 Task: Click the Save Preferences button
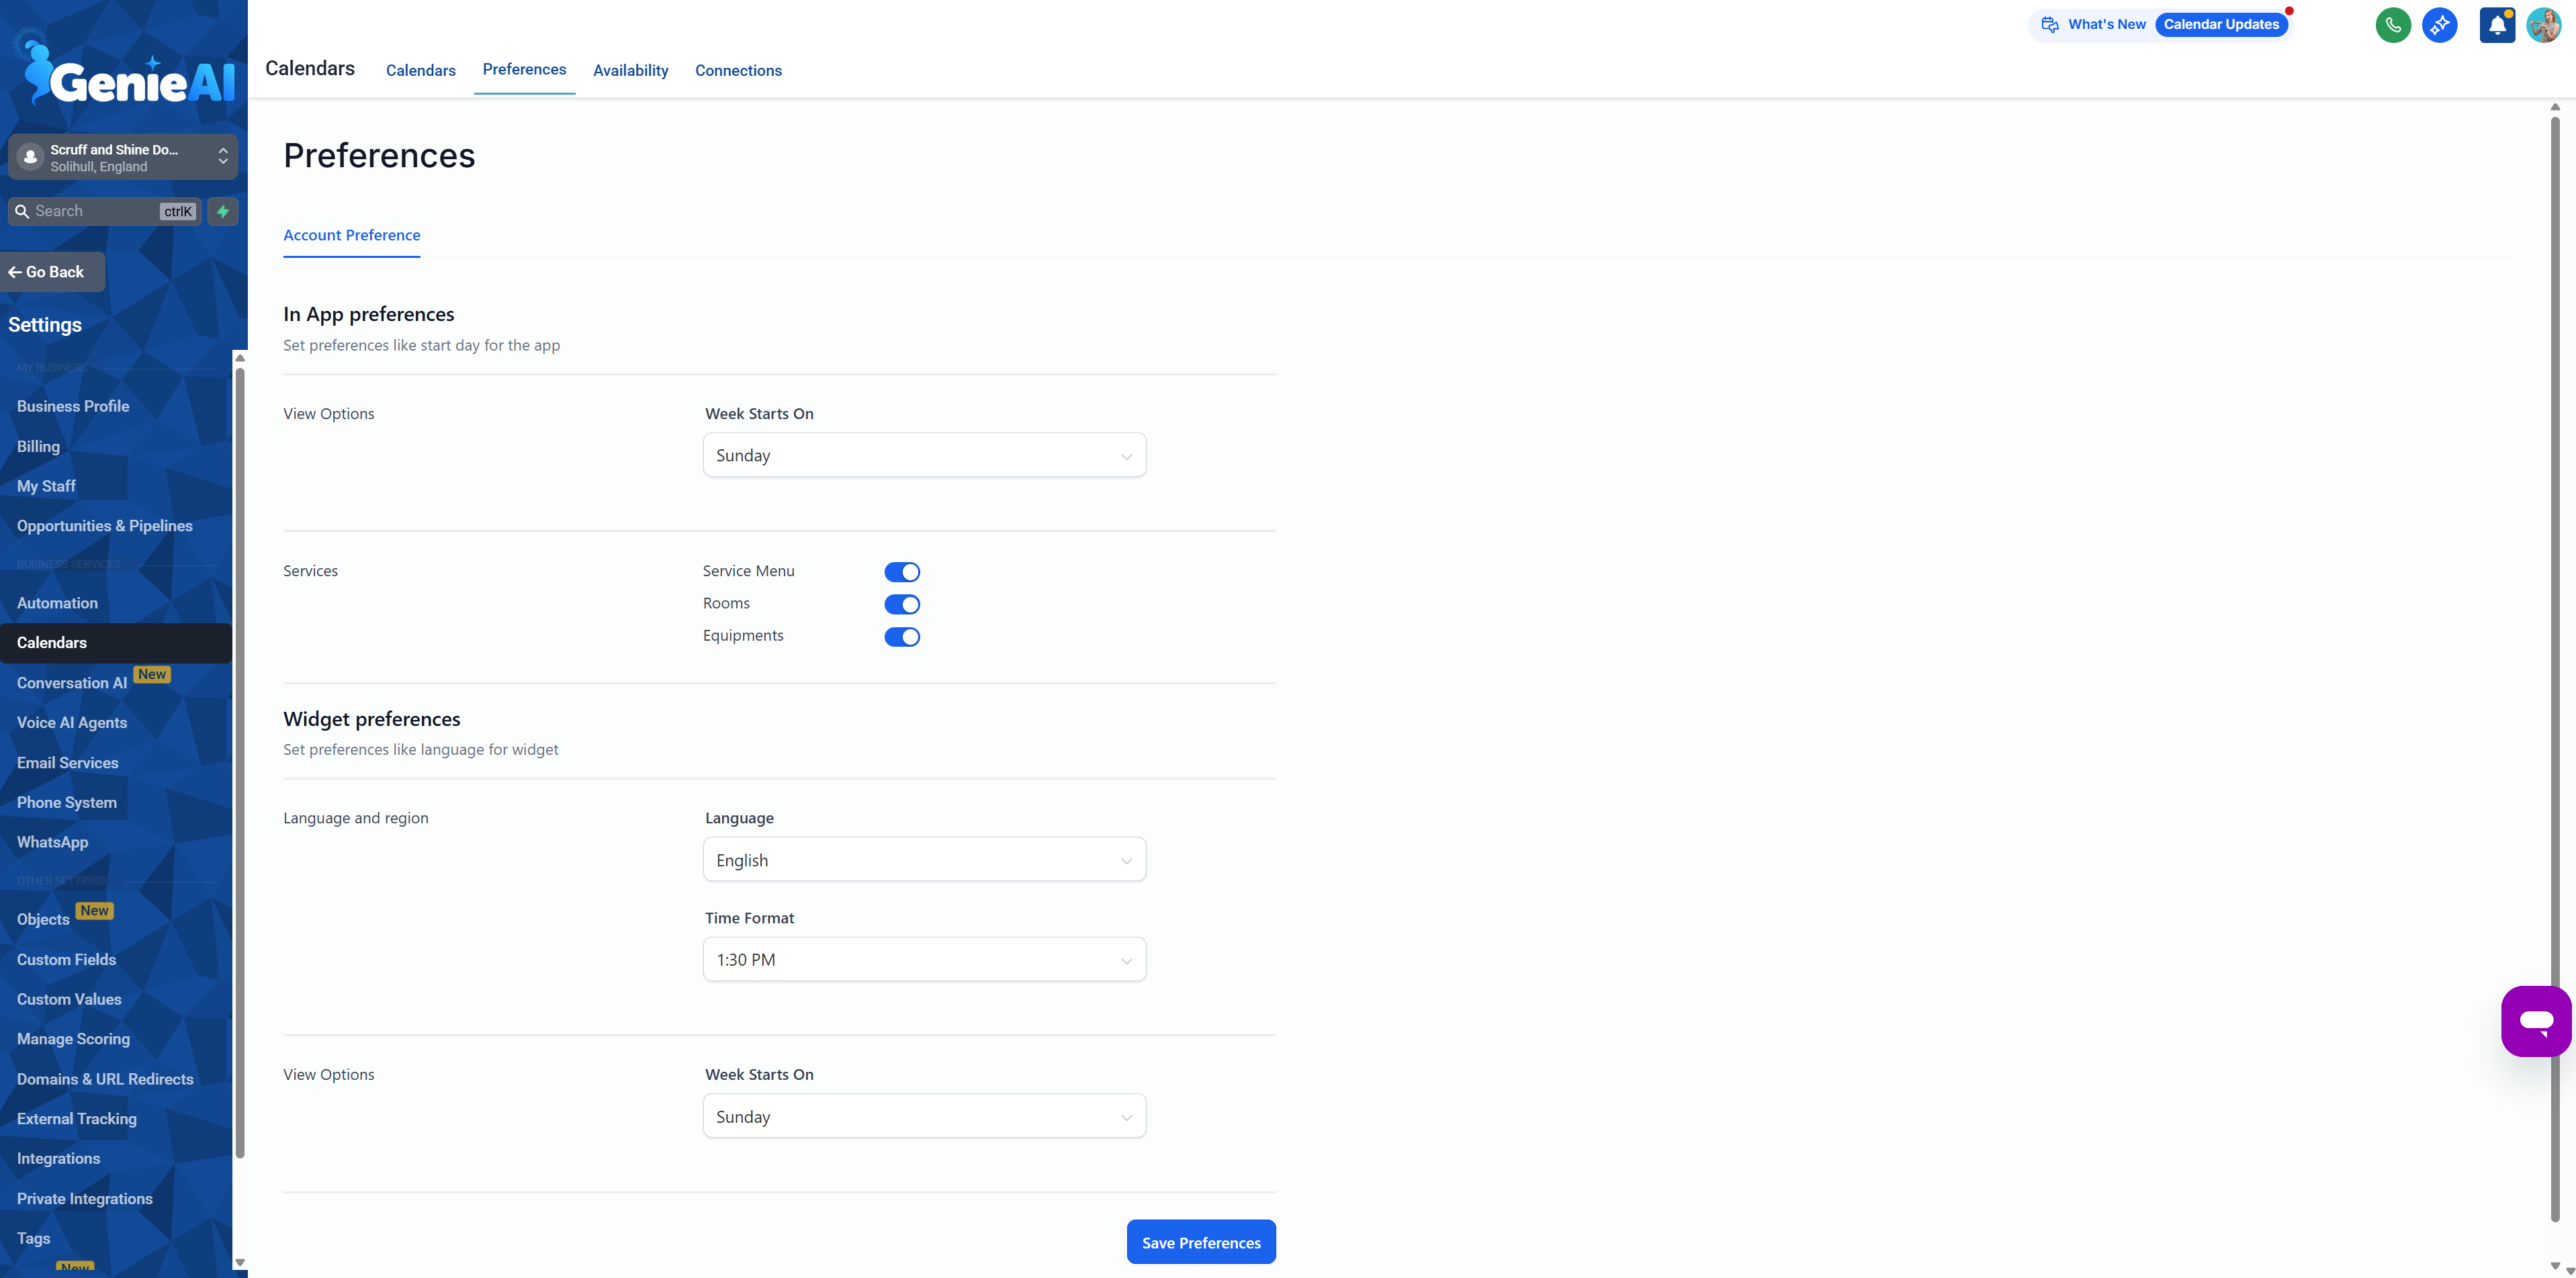(1200, 1241)
